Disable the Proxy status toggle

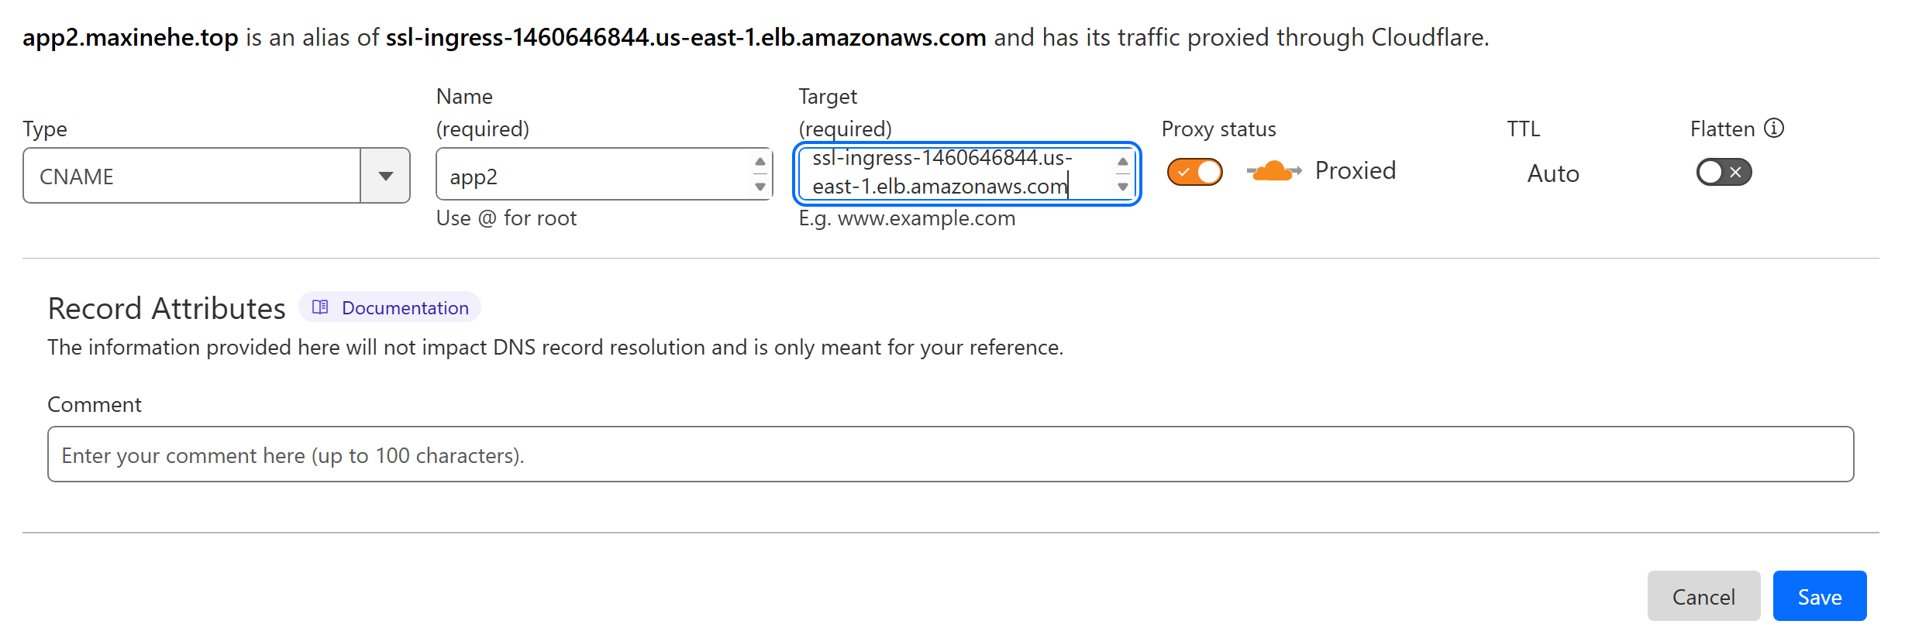[x=1194, y=172]
